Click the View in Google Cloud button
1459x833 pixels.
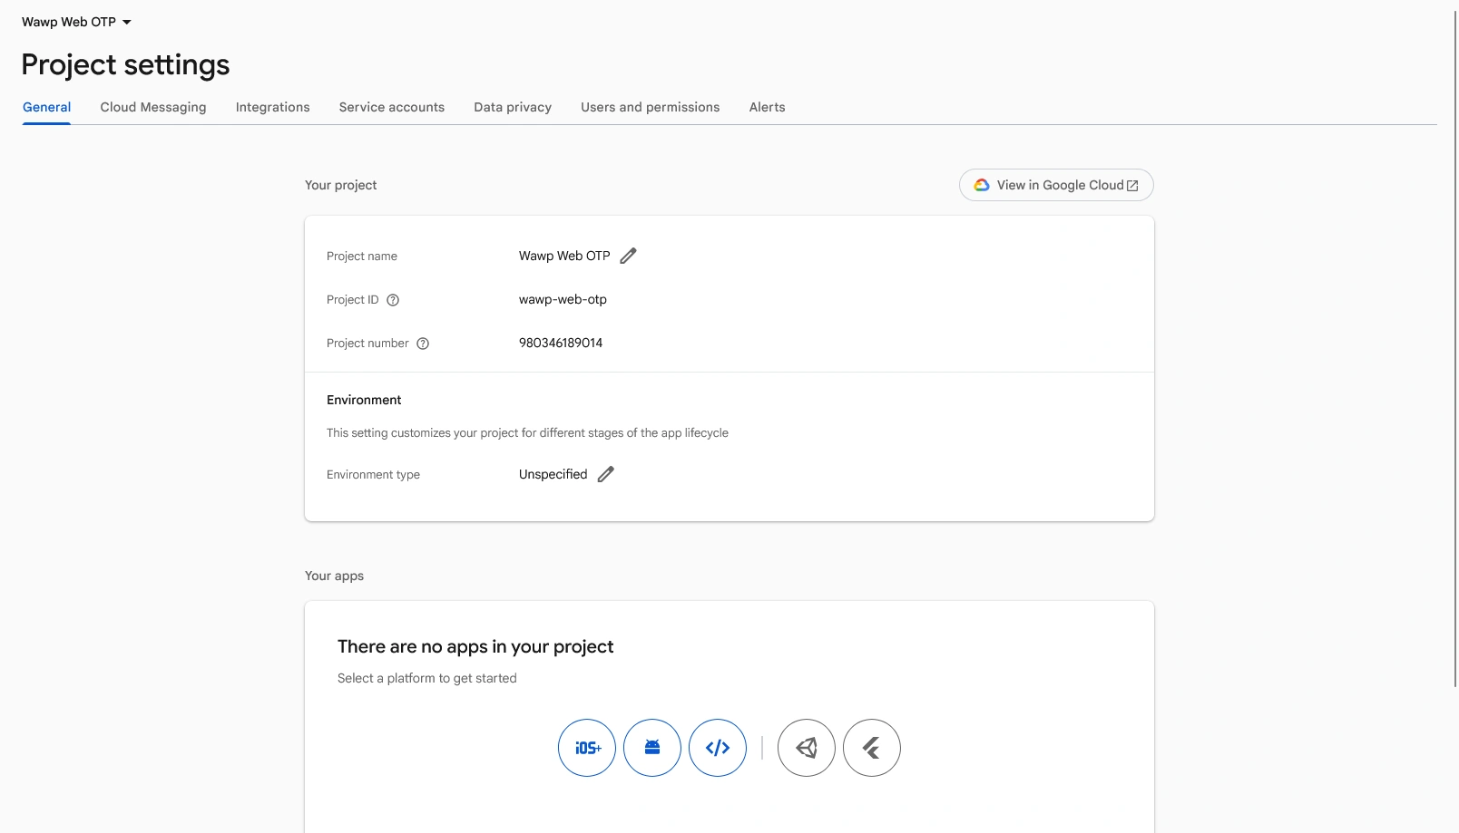(1056, 185)
